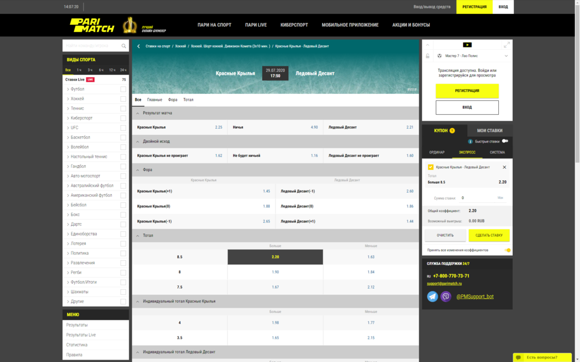
Task: Deselect the highlighted 2.20 total odds
Action: (275, 257)
